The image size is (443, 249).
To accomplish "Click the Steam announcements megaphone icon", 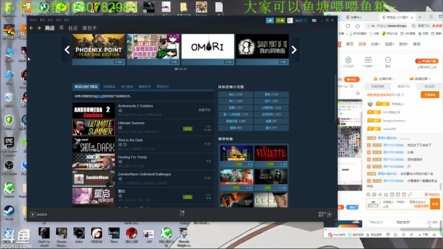I will 270,21.
